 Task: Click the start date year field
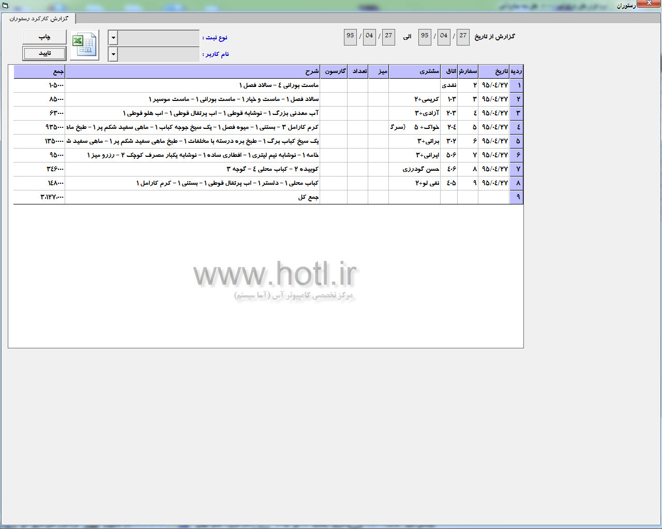pyautogui.click(x=425, y=36)
